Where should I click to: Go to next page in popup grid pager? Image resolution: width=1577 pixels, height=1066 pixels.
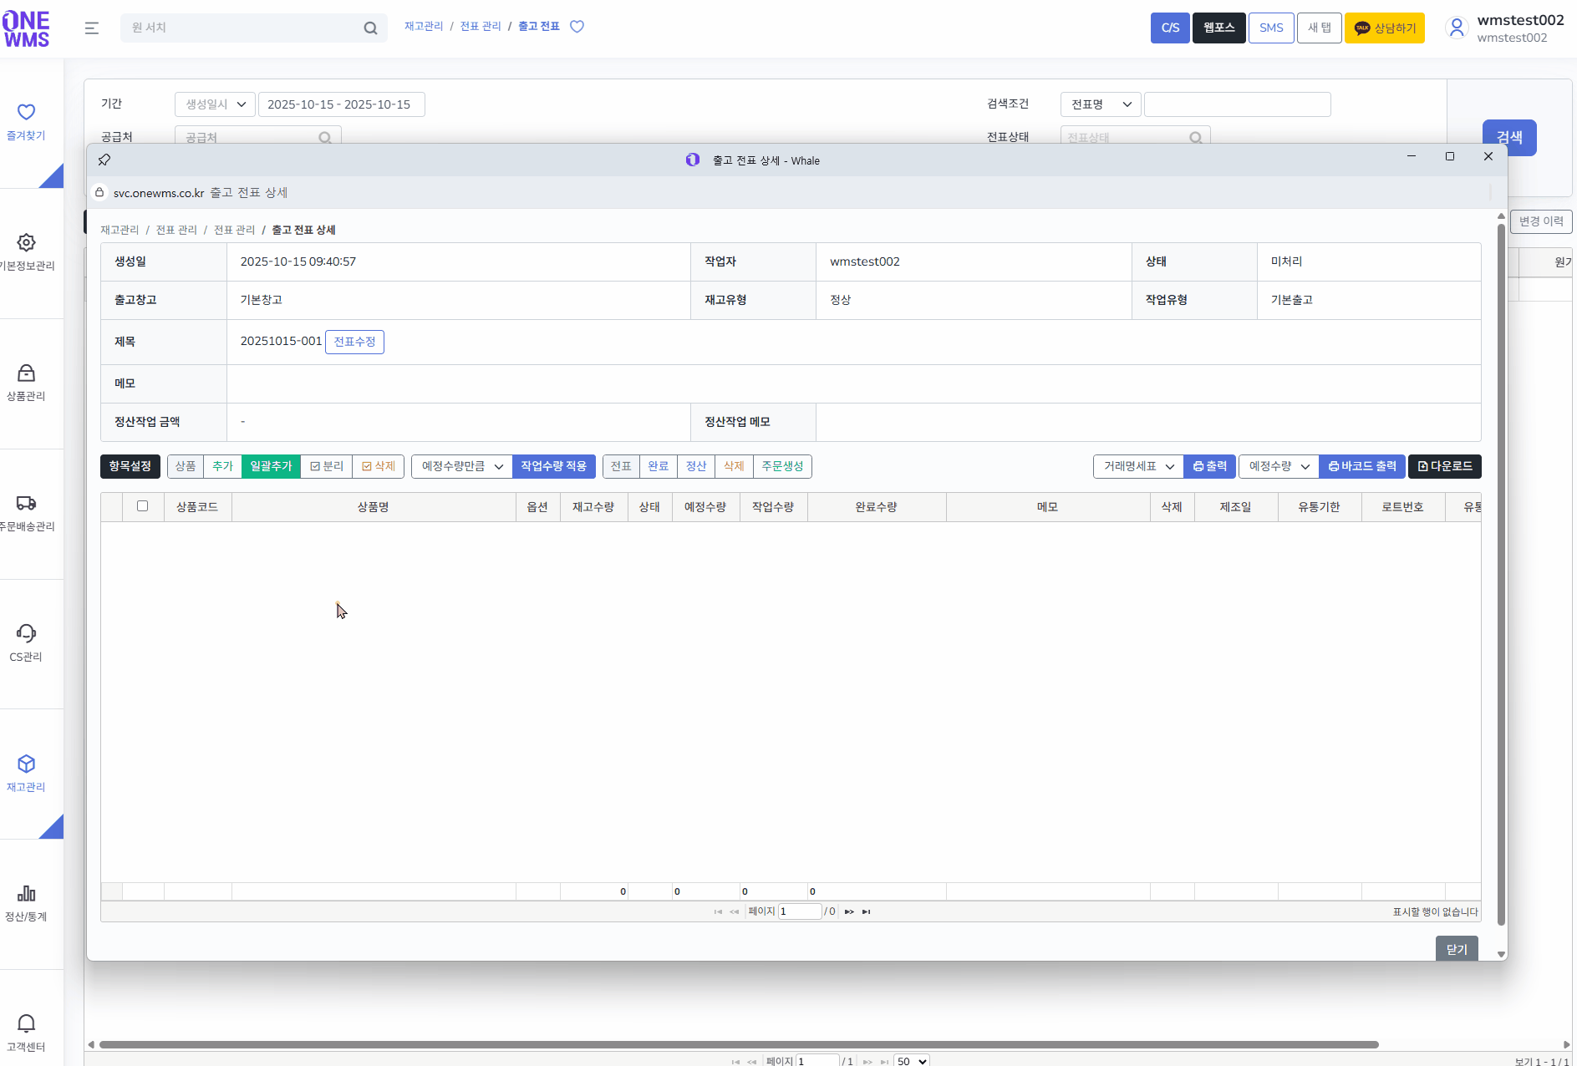click(x=849, y=911)
